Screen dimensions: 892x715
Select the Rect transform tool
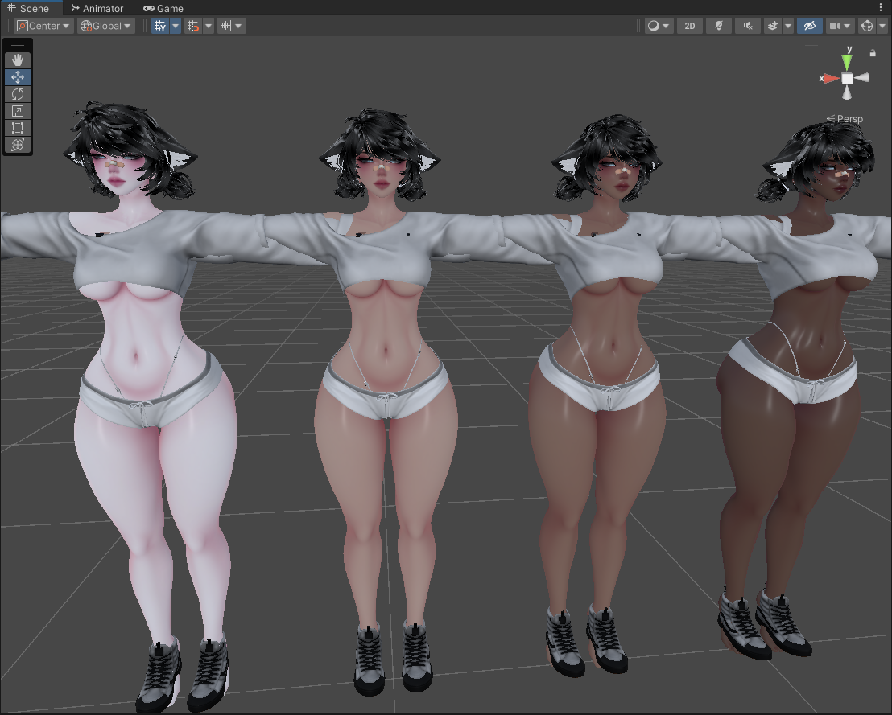(18, 128)
